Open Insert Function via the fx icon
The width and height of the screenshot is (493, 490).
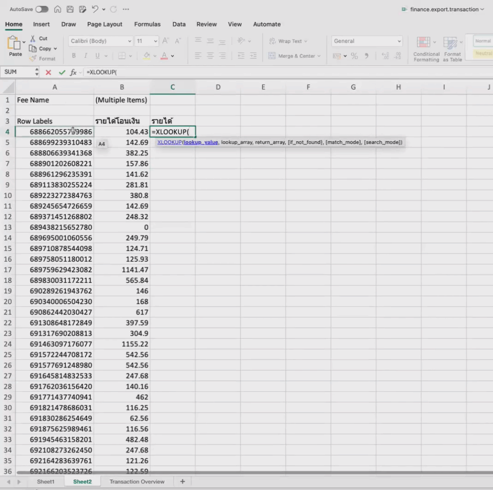click(x=74, y=72)
